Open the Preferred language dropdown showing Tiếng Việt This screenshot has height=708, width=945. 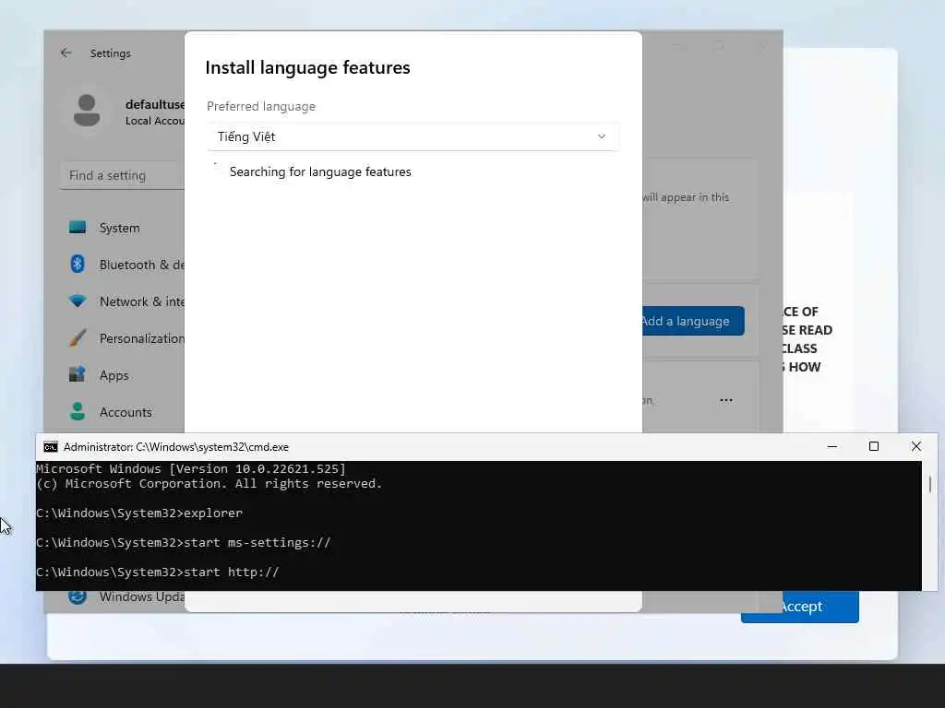(413, 136)
